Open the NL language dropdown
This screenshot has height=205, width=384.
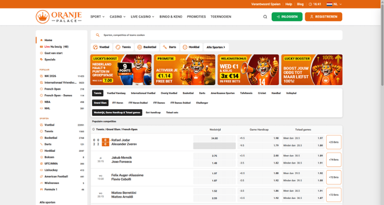337,4
